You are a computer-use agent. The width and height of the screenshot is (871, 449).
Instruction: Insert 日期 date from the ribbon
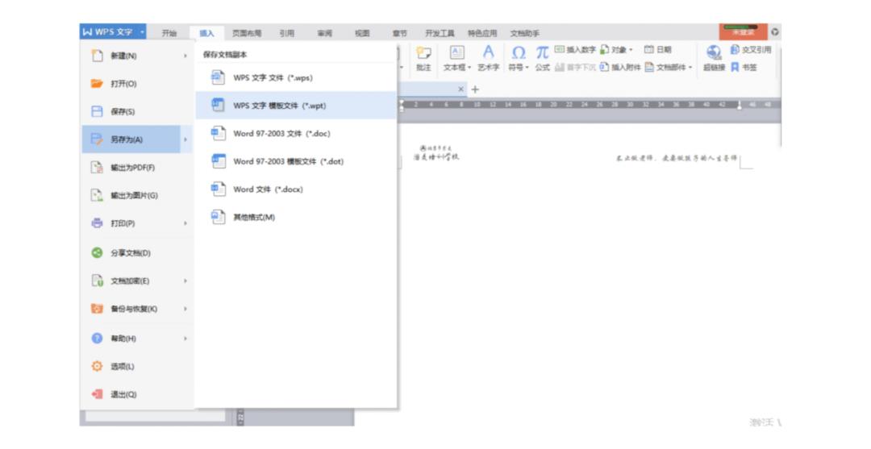[658, 50]
